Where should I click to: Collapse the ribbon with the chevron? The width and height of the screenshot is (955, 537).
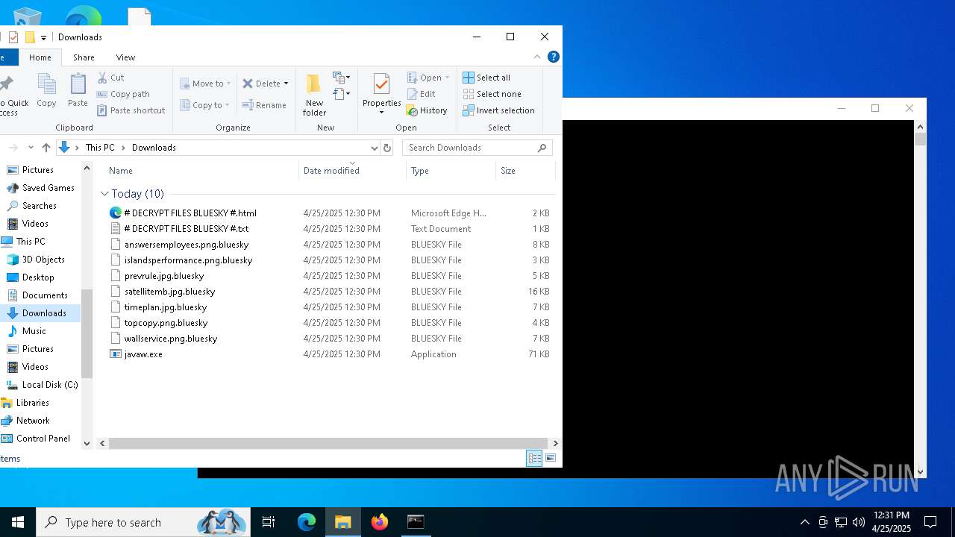(x=537, y=57)
